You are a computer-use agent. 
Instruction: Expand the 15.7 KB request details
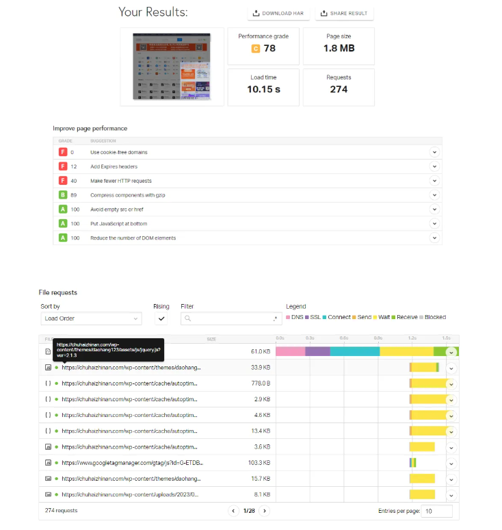(x=451, y=479)
